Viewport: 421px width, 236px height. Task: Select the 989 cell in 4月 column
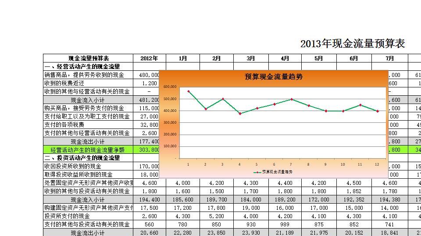click(285, 225)
